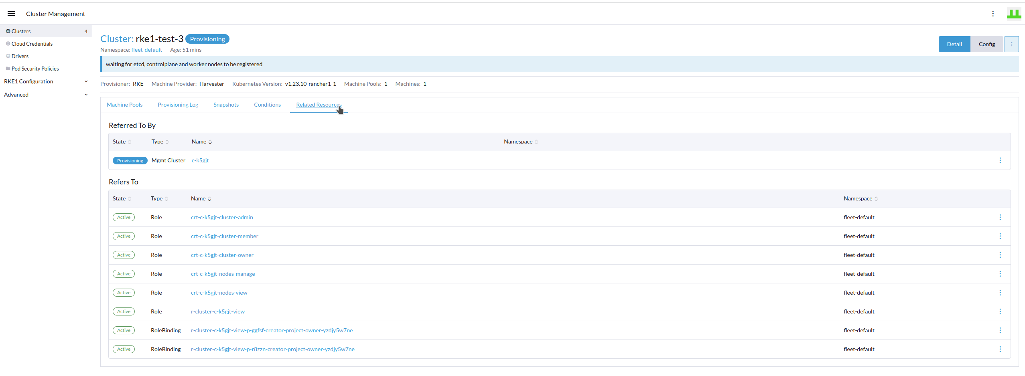Expand the Advanced sidebar section
Image resolution: width=1025 pixels, height=376 pixels.
click(46, 95)
